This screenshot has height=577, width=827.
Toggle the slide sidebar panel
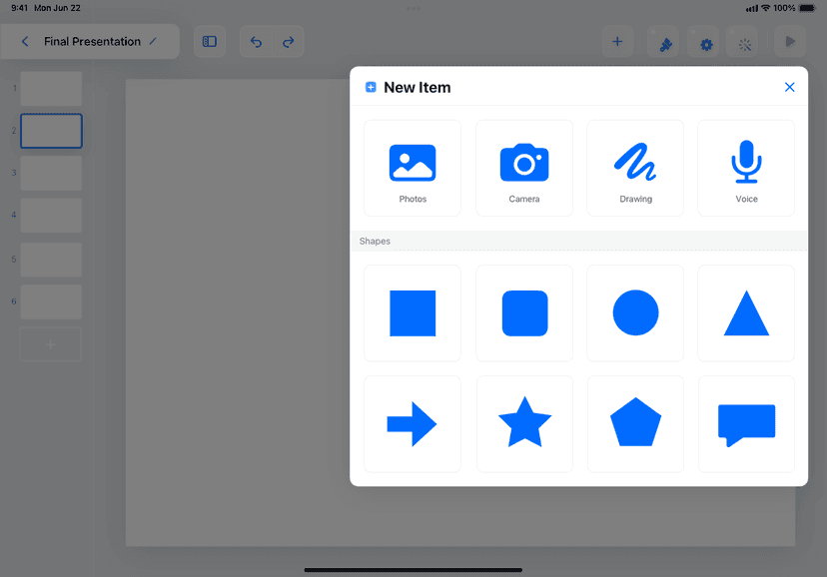(210, 42)
